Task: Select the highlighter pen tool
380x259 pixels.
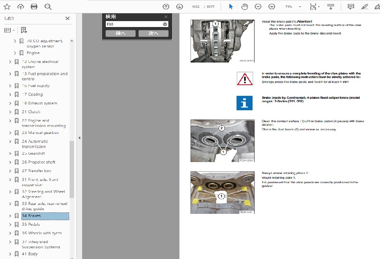Action: coord(364,7)
